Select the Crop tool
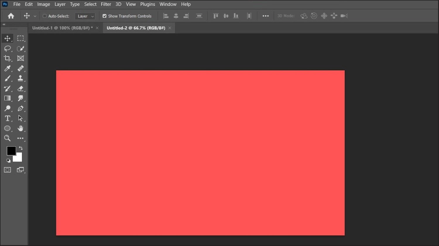The height and width of the screenshot is (246, 439). 7,58
